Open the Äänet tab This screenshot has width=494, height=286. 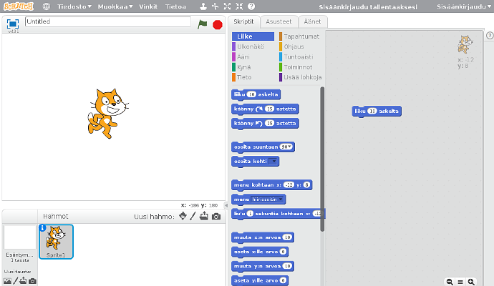[x=309, y=21]
